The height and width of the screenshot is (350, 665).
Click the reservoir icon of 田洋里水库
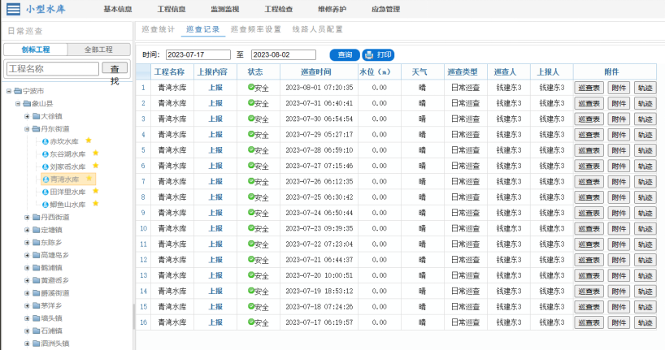(46, 192)
